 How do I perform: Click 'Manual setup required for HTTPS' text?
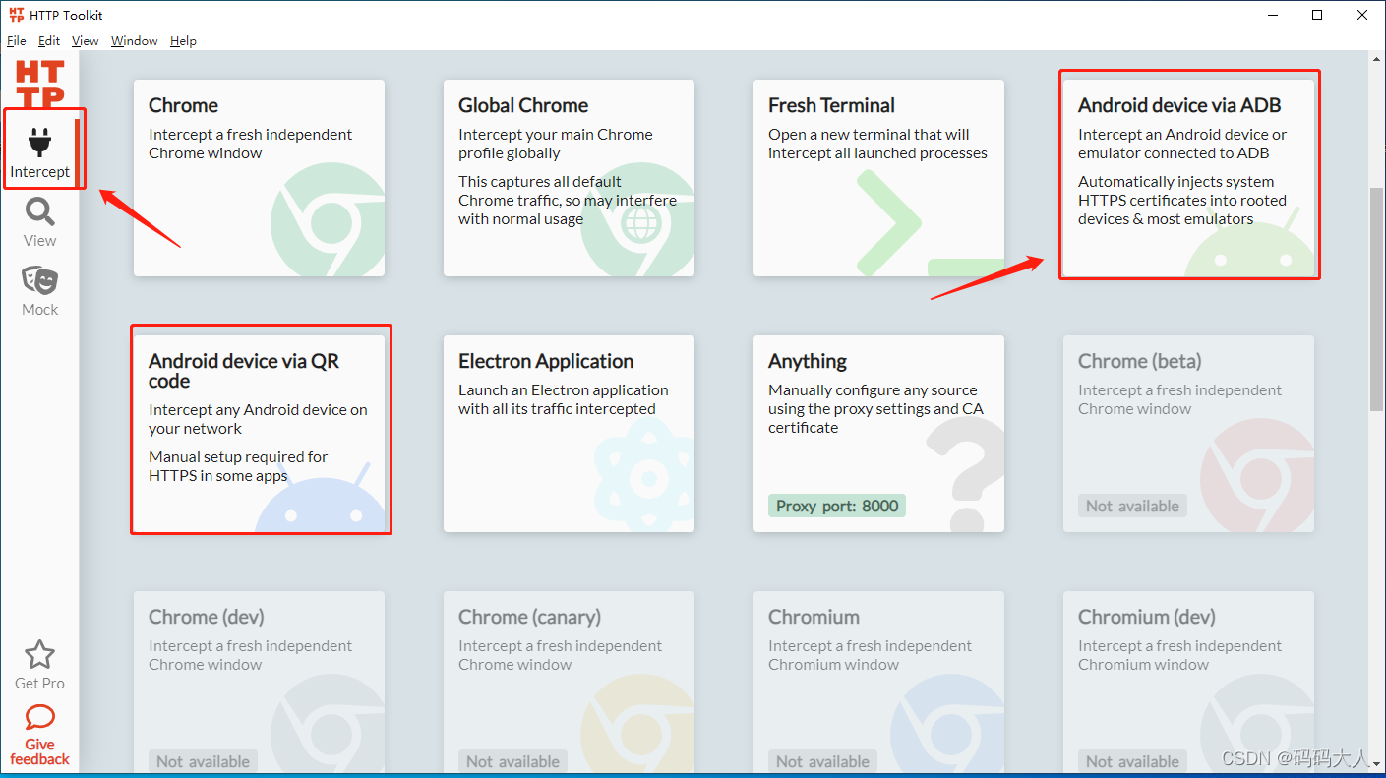pos(238,466)
